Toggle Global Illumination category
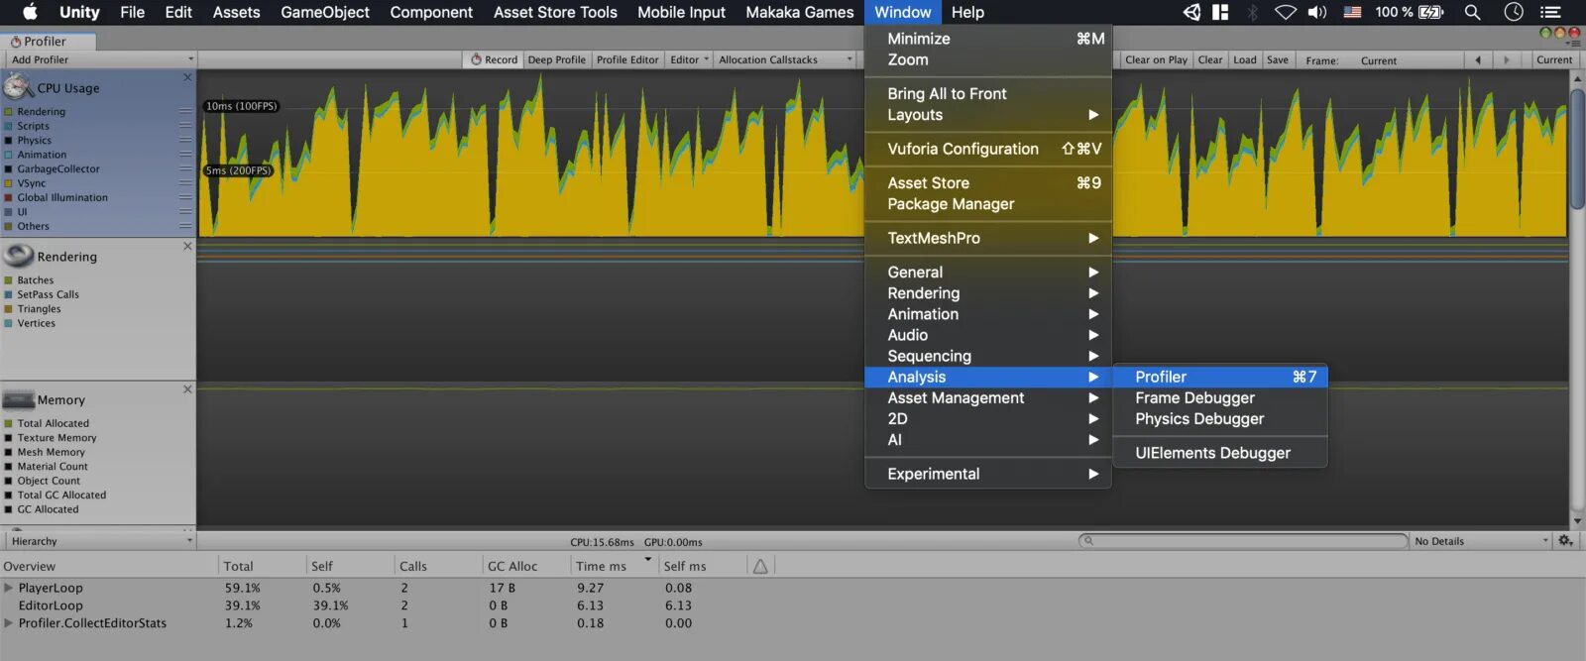1586x661 pixels. coord(8,198)
